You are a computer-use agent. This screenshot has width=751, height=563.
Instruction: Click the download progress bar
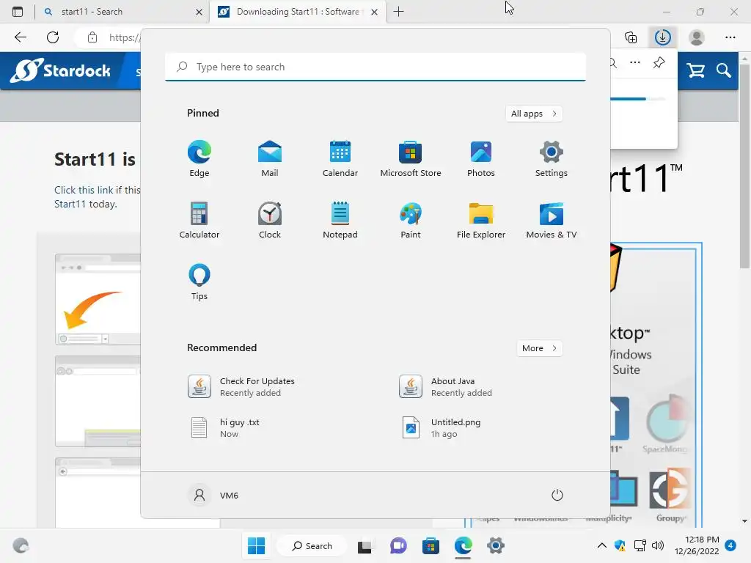638,99
